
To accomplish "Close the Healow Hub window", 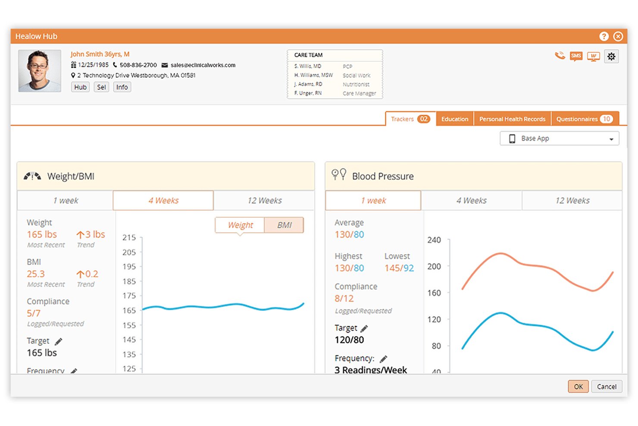I will [618, 36].
